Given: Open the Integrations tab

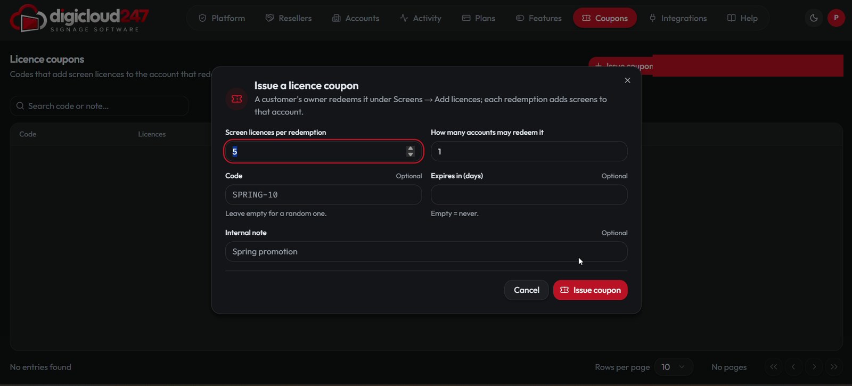Looking at the screenshot, I should 678,18.
